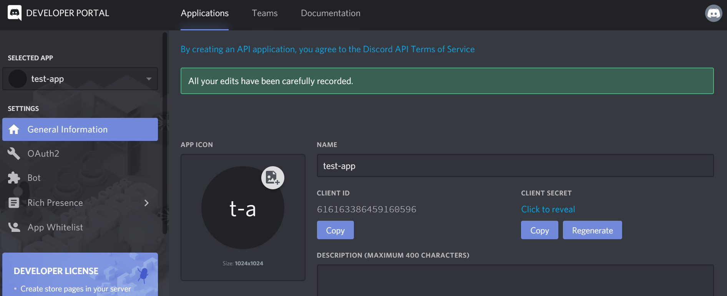Click the Discord logo in Developer Portal header
The height and width of the screenshot is (296, 727).
tap(15, 13)
